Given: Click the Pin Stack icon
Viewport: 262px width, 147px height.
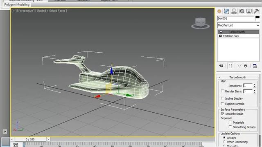Looking at the screenshot, I should coord(221,66).
